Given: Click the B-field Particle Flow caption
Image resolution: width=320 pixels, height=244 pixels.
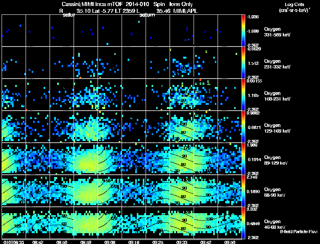Looking at the screenshot, I should [x=299, y=232].
